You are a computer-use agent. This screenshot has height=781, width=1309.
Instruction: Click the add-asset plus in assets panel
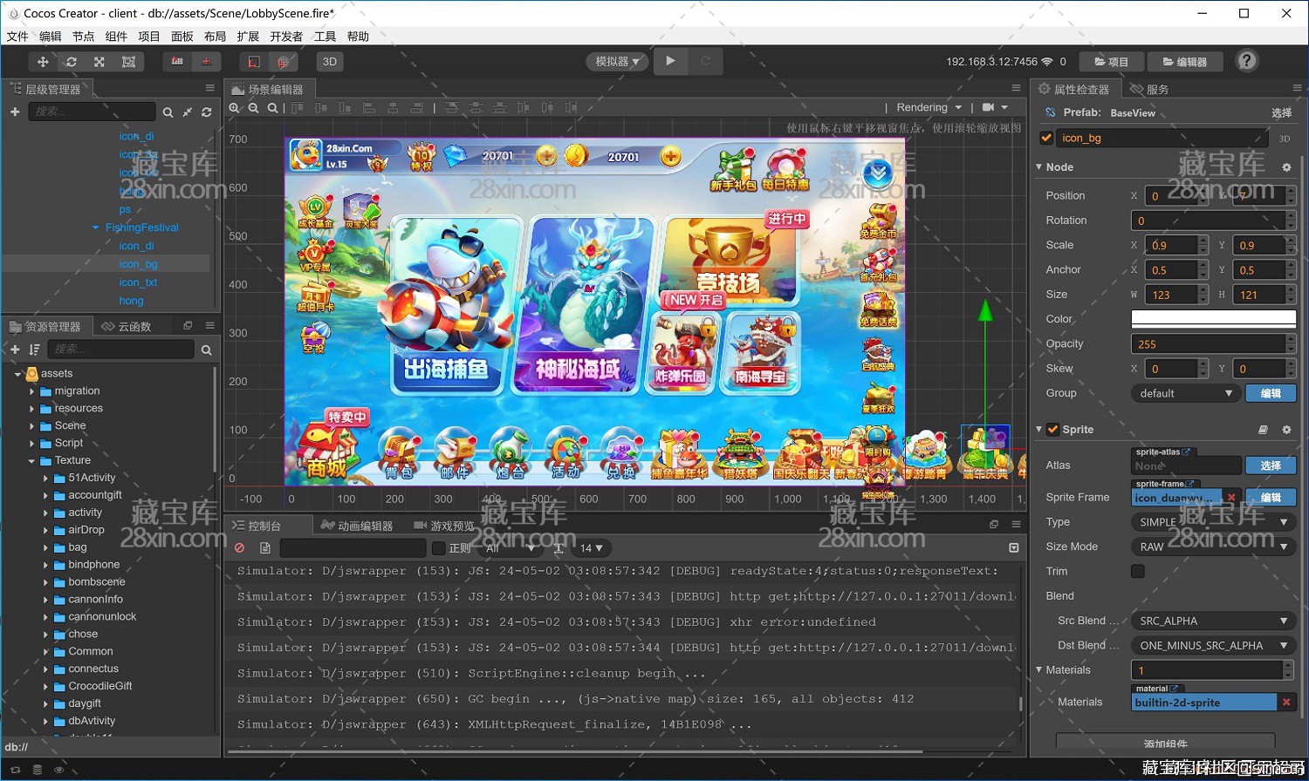coord(15,350)
